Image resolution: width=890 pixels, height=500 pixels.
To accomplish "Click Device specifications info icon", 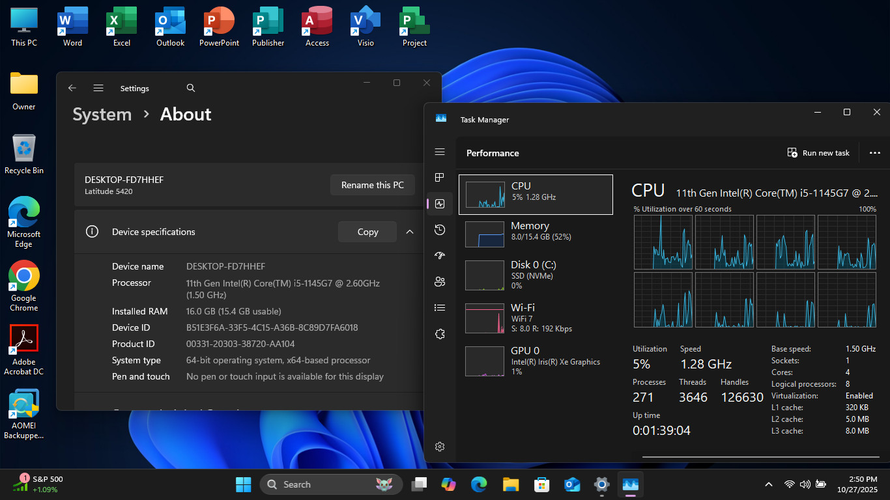I will [92, 232].
